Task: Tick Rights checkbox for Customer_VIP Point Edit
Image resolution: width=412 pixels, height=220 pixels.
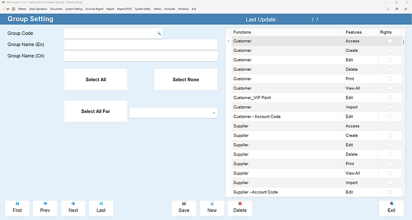Action: tap(390, 98)
